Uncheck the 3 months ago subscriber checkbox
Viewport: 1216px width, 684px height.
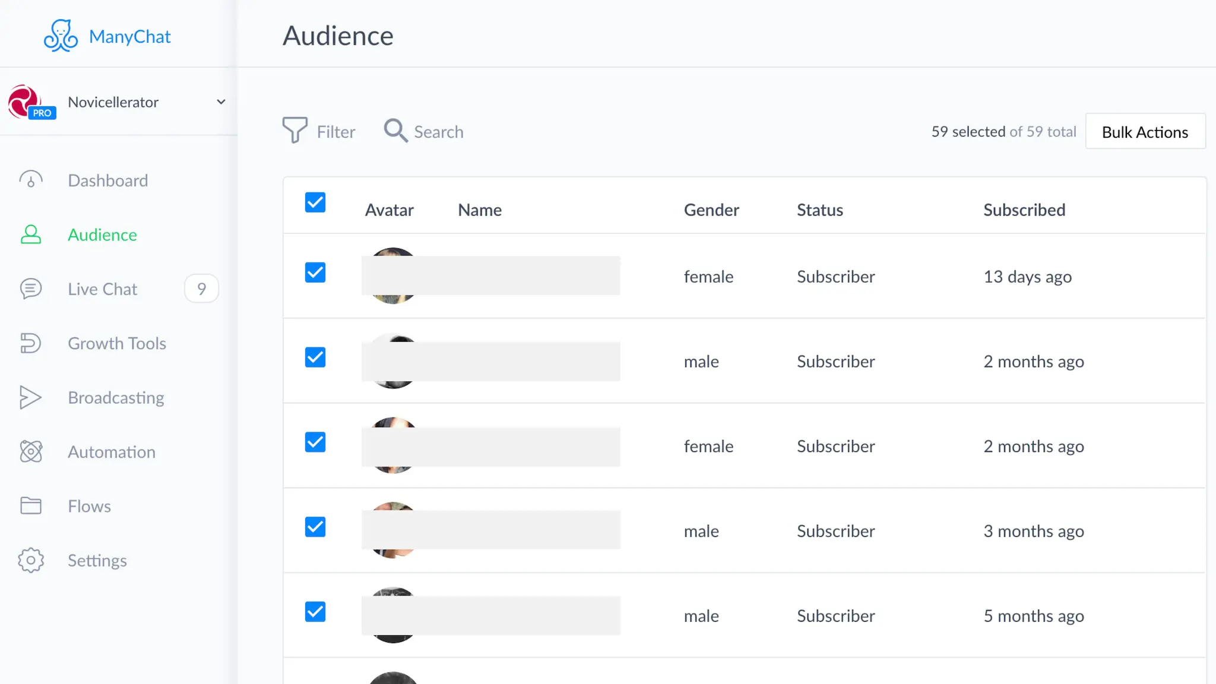[x=315, y=527]
